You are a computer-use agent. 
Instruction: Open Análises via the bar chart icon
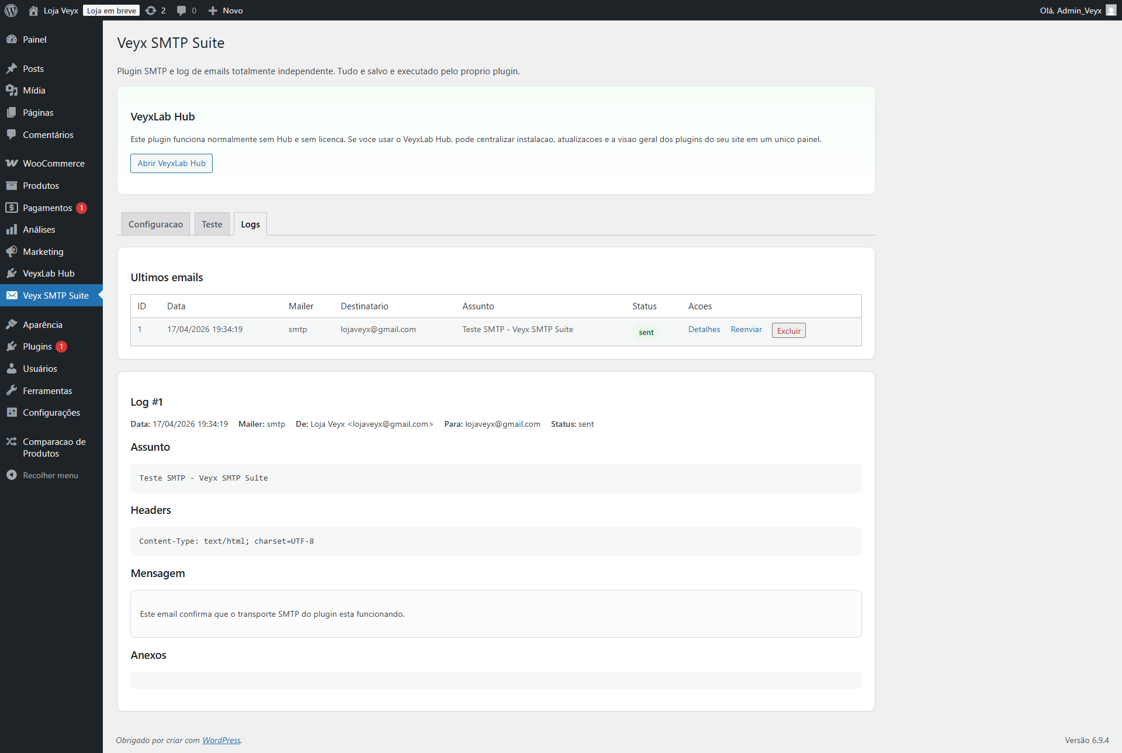point(12,229)
